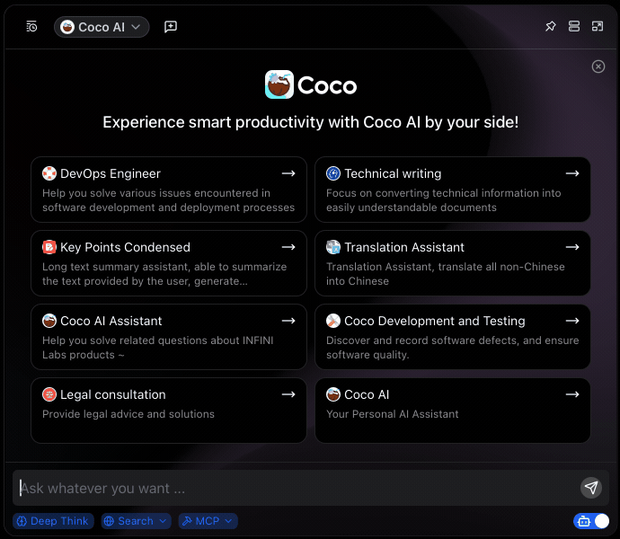Screen dimensions: 620x539
Task: Send the message with paper plane button
Action: tap(591, 488)
